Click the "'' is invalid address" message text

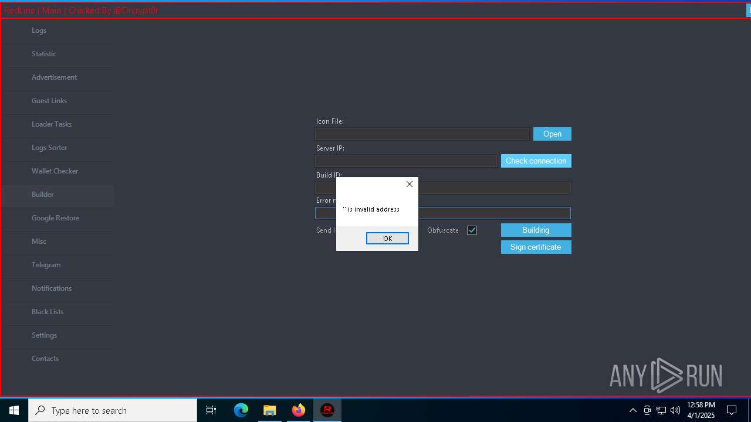click(x=371, y=209)
